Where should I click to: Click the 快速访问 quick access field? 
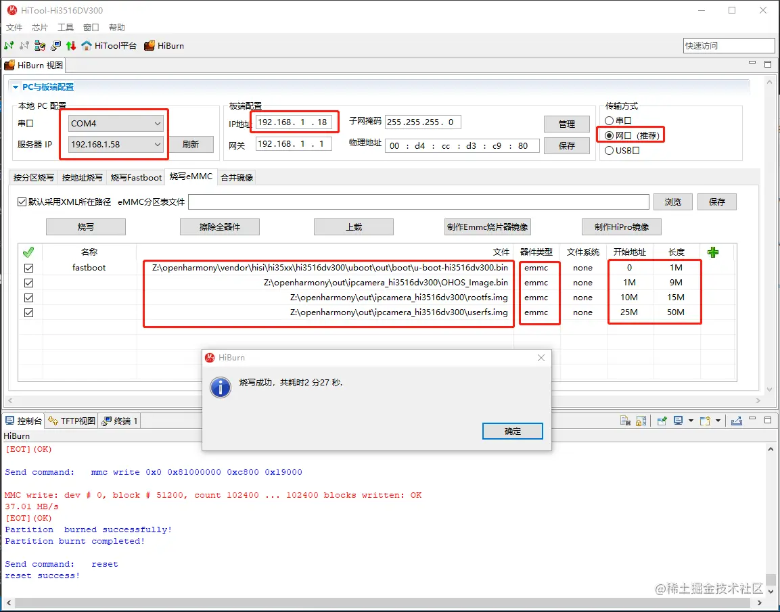[729, 46]
